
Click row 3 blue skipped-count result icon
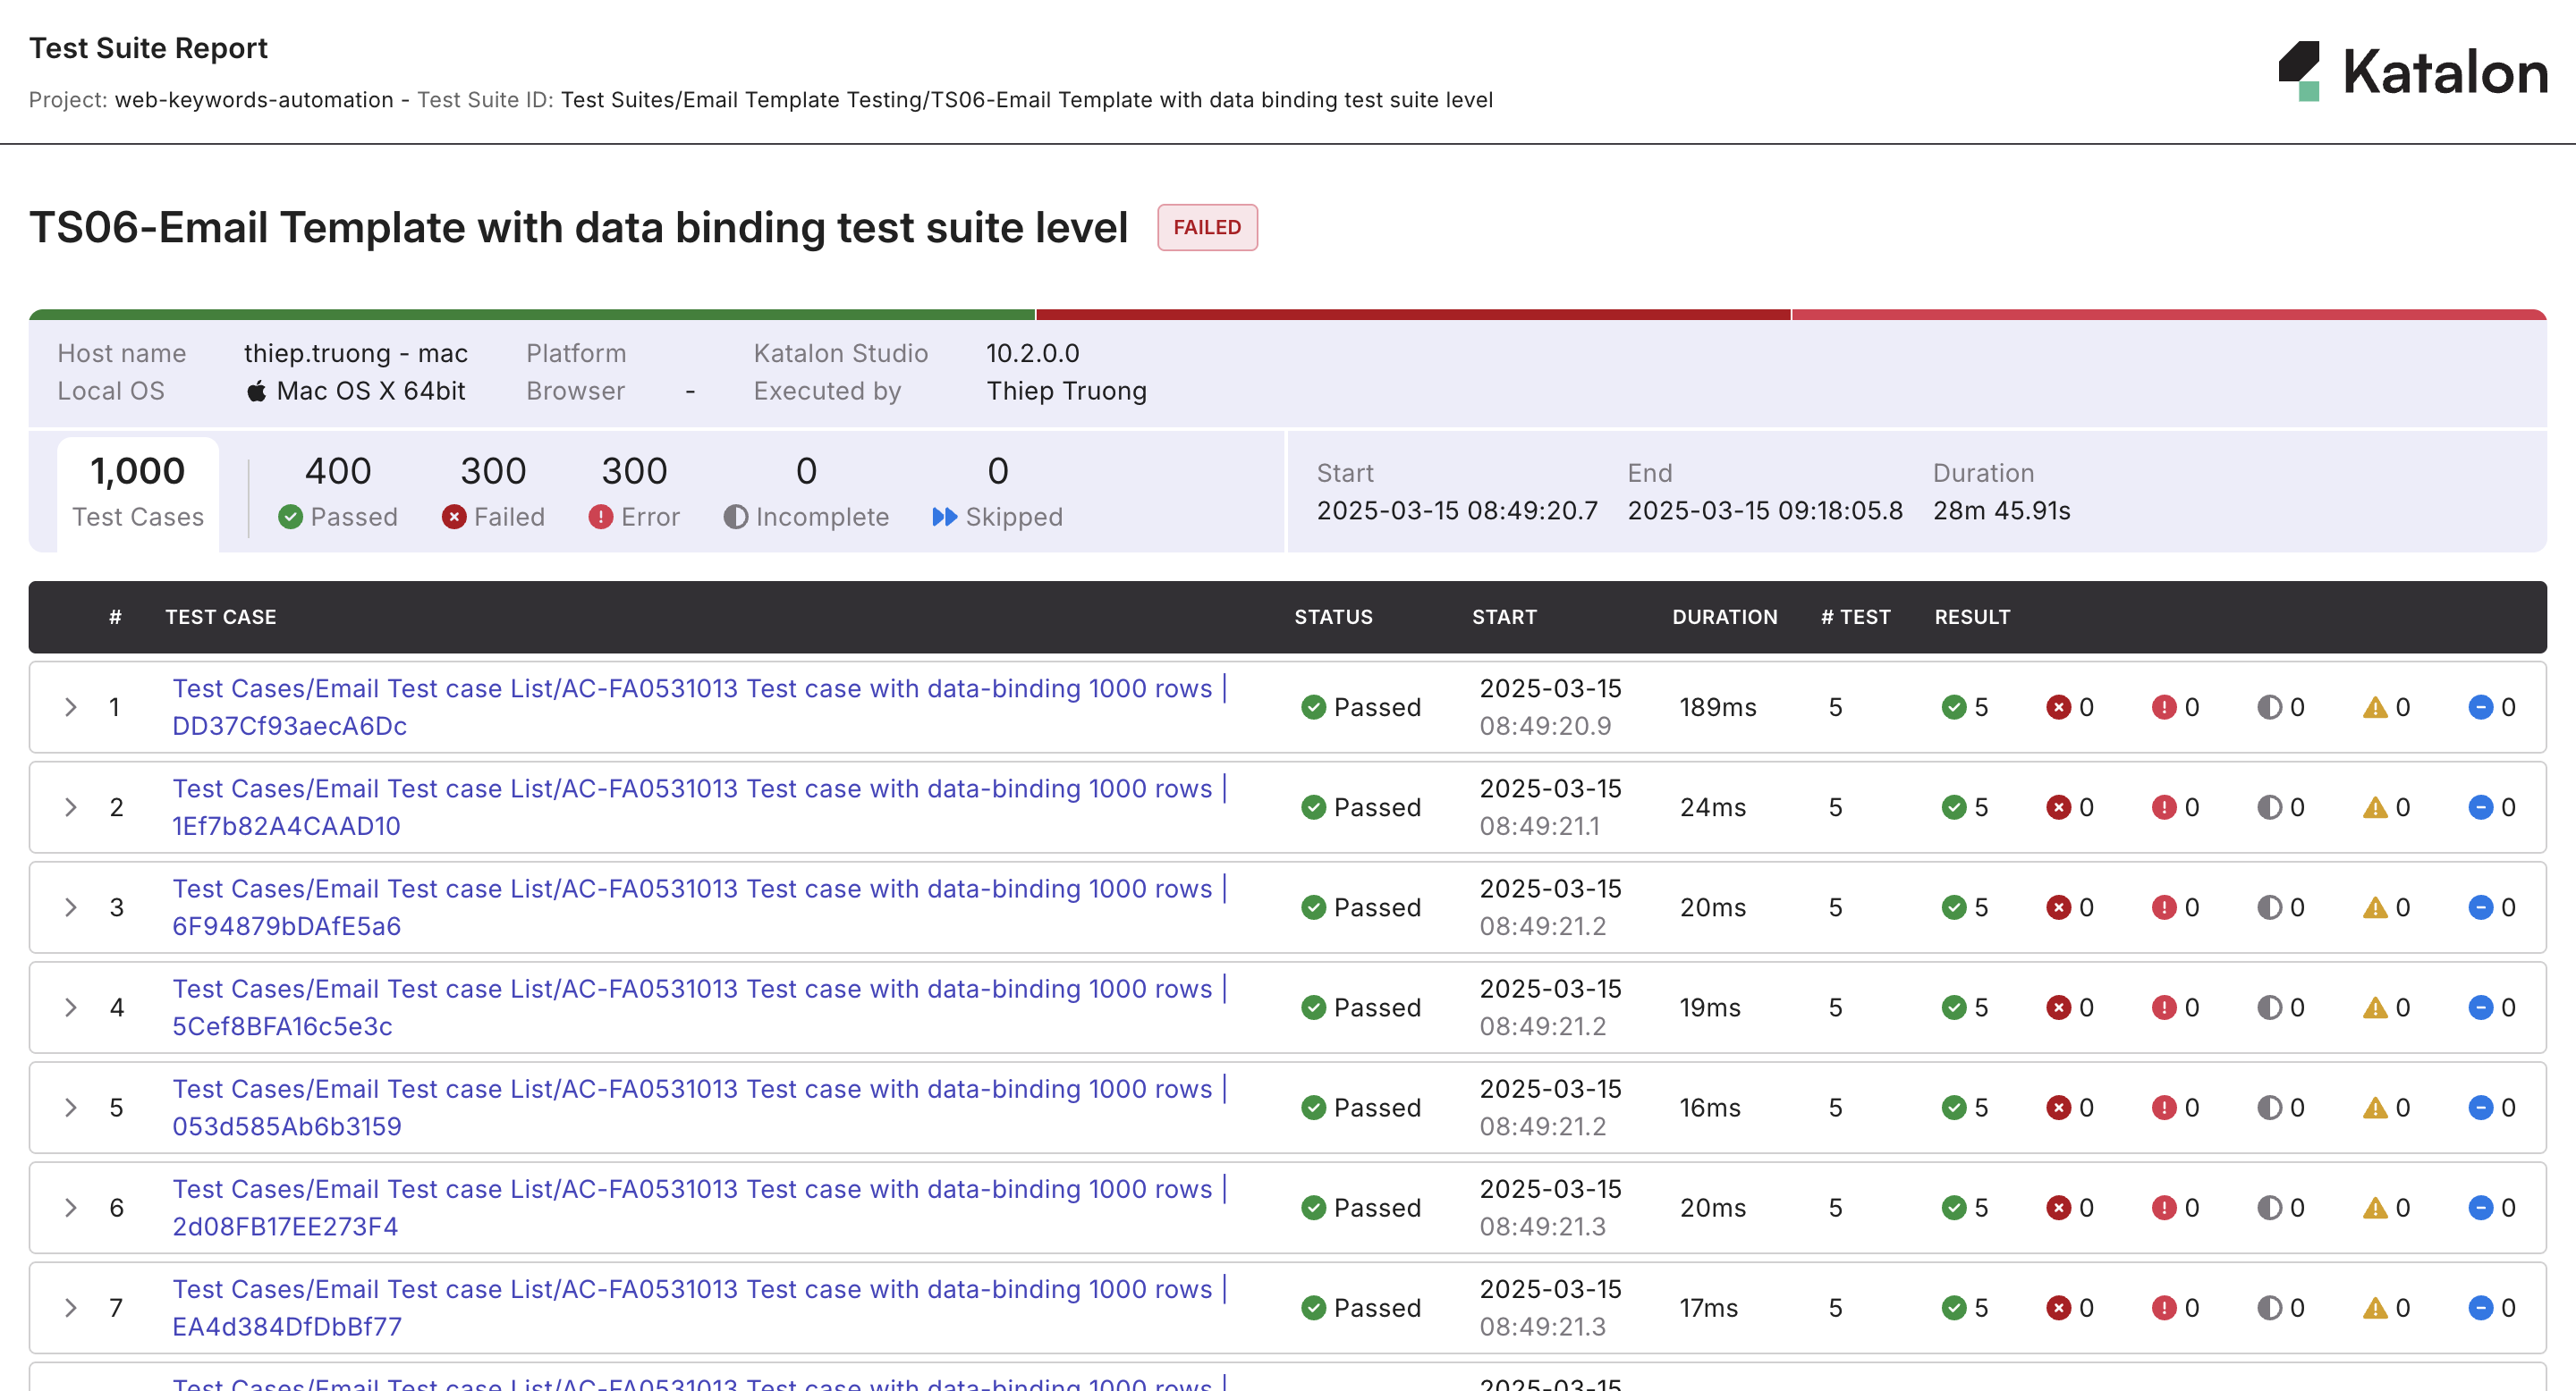coord(2481,907)
